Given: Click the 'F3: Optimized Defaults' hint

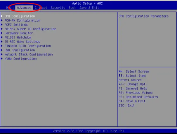Looking at the screenshot, I should (x=138, y=97).
